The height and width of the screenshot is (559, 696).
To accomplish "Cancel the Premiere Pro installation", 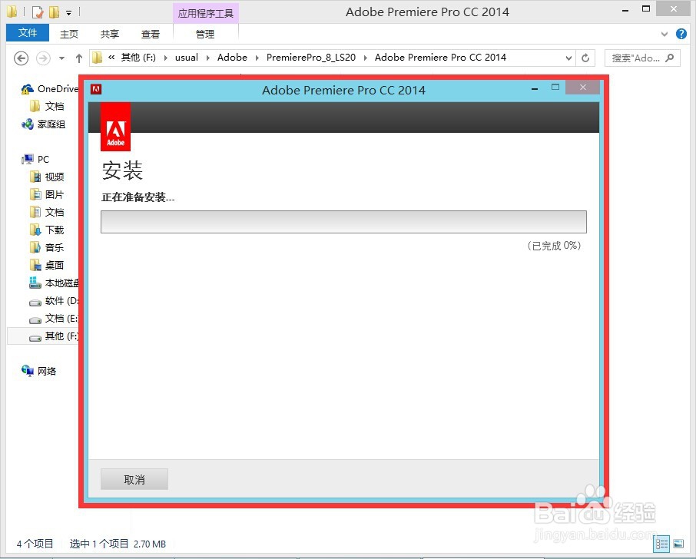I will point(134,478).
